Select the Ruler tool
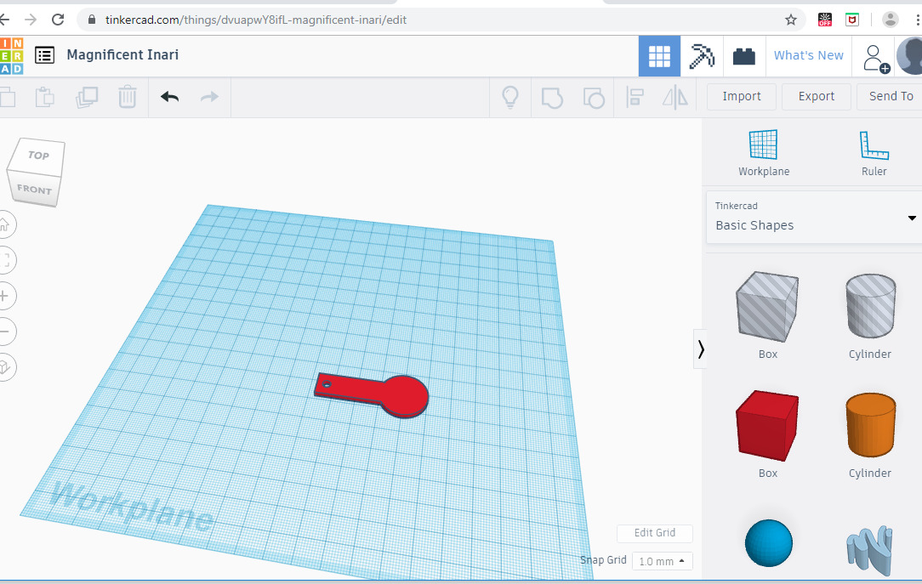Screen dimensions: 922x584 (874, 153)
